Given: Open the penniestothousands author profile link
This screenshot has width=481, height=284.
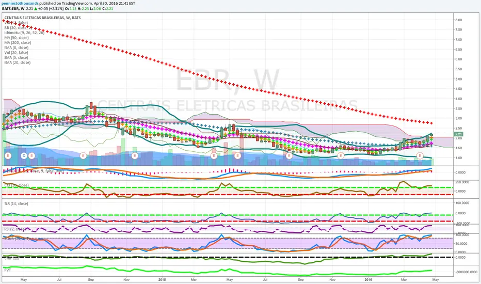Looking at the screenshot, I should (20, 4).
